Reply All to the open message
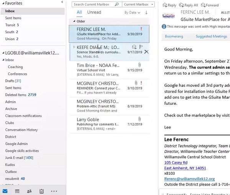The width and height of the screenshot is (230, 195). (x=189, y=5)
